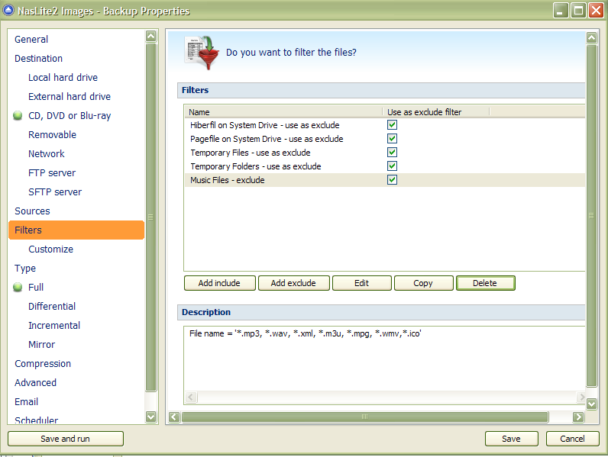Click Save and run button
This screenshot has height=457, width=608.
tap(66, 439)
